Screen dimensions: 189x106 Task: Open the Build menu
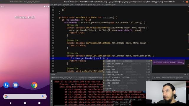[x=90, y=5]
